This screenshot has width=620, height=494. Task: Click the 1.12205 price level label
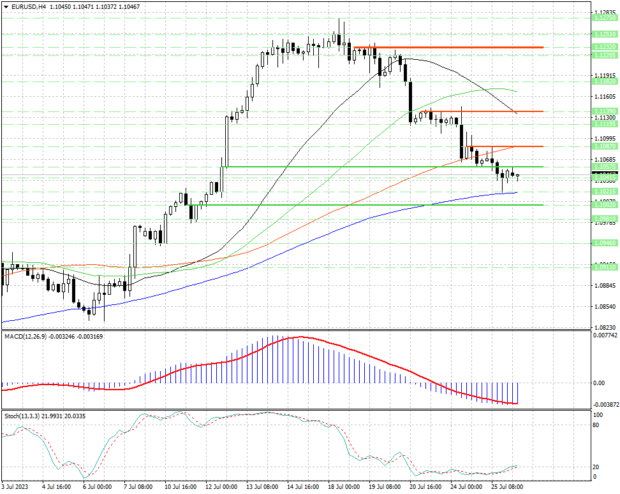(x=605, y=55)
